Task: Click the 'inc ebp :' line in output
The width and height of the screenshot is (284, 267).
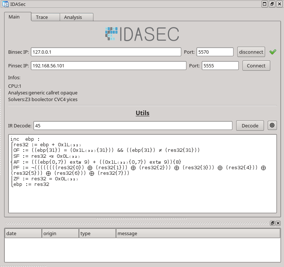Action: 25,139
